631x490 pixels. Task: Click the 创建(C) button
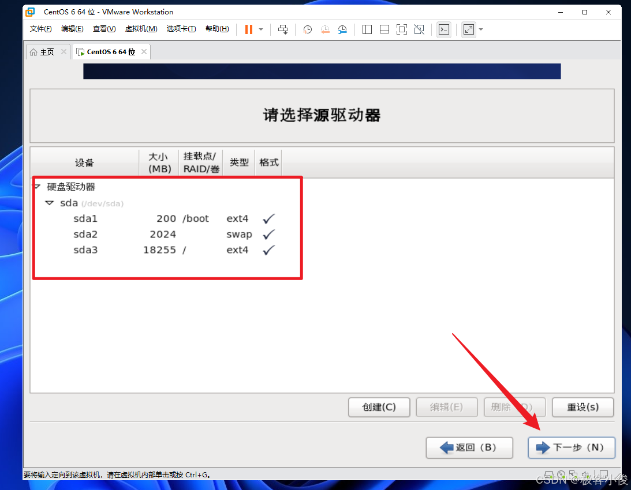(379, 407)
